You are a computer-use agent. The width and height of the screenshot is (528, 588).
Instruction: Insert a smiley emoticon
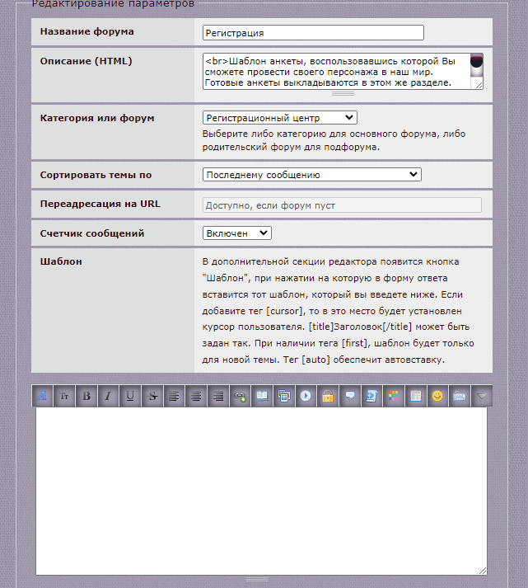[x=437, y=396]
